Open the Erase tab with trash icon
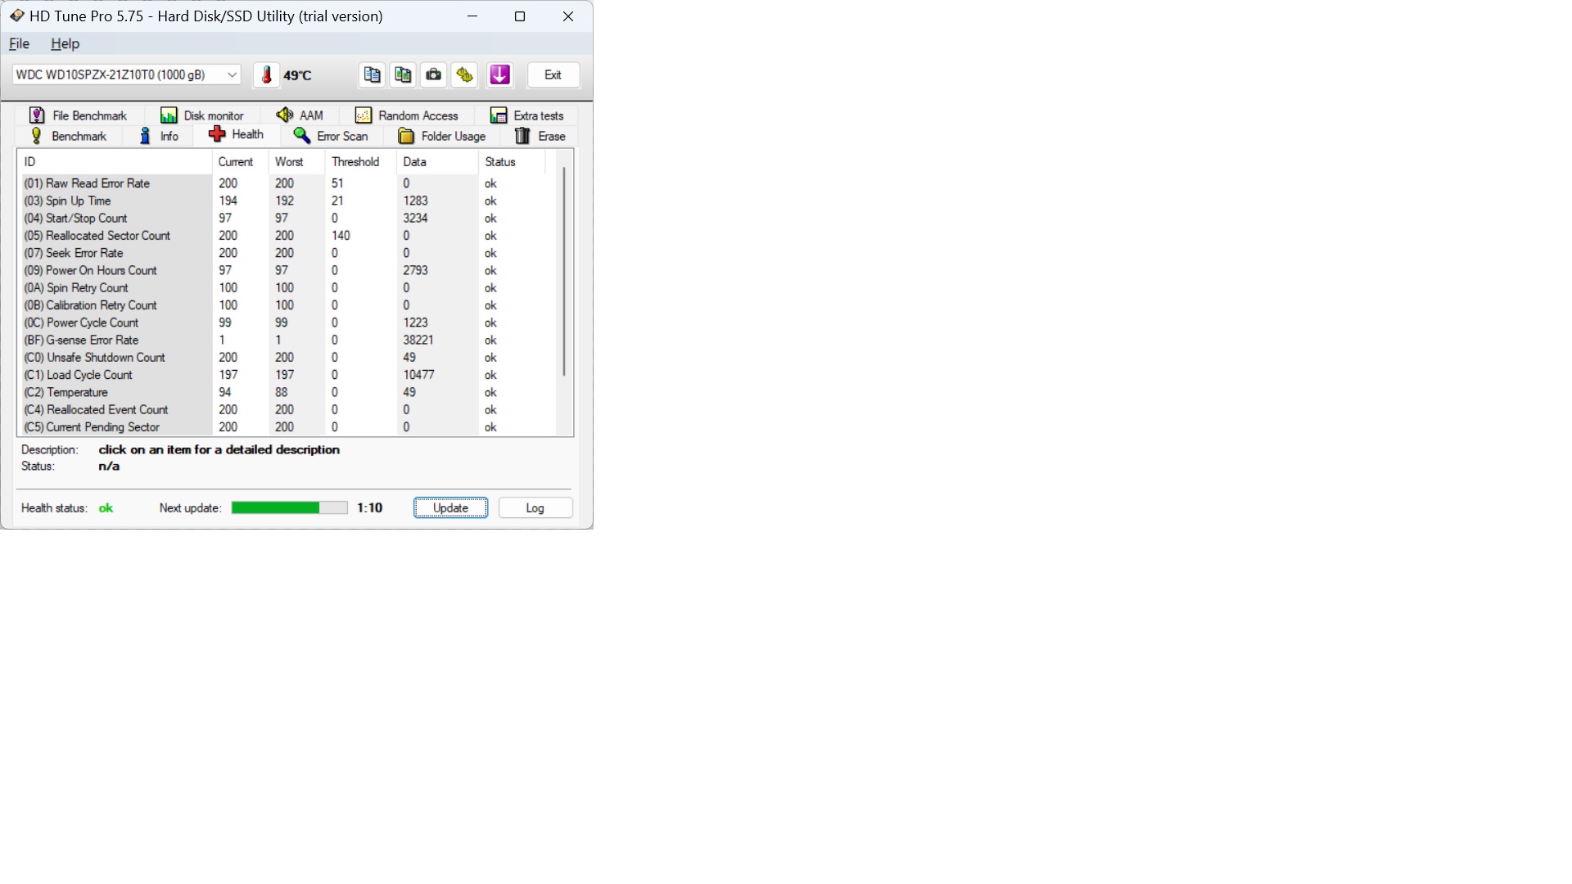 540,136
